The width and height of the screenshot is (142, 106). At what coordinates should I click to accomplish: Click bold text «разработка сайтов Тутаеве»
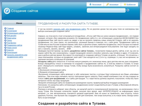pyautogui.click(x=82, y=51)
